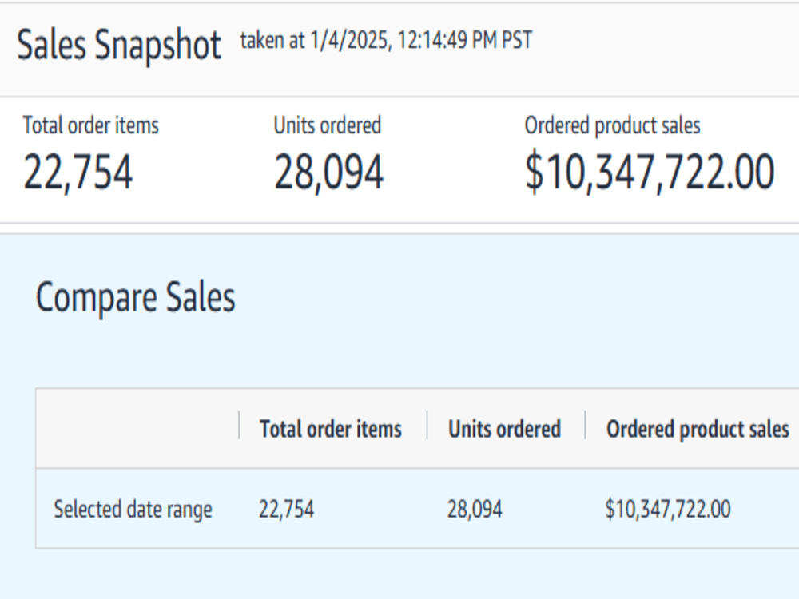Sort by Ordered product sales column header
The height and width of the screenshot is (599, 799).
[x=698, y=430]
